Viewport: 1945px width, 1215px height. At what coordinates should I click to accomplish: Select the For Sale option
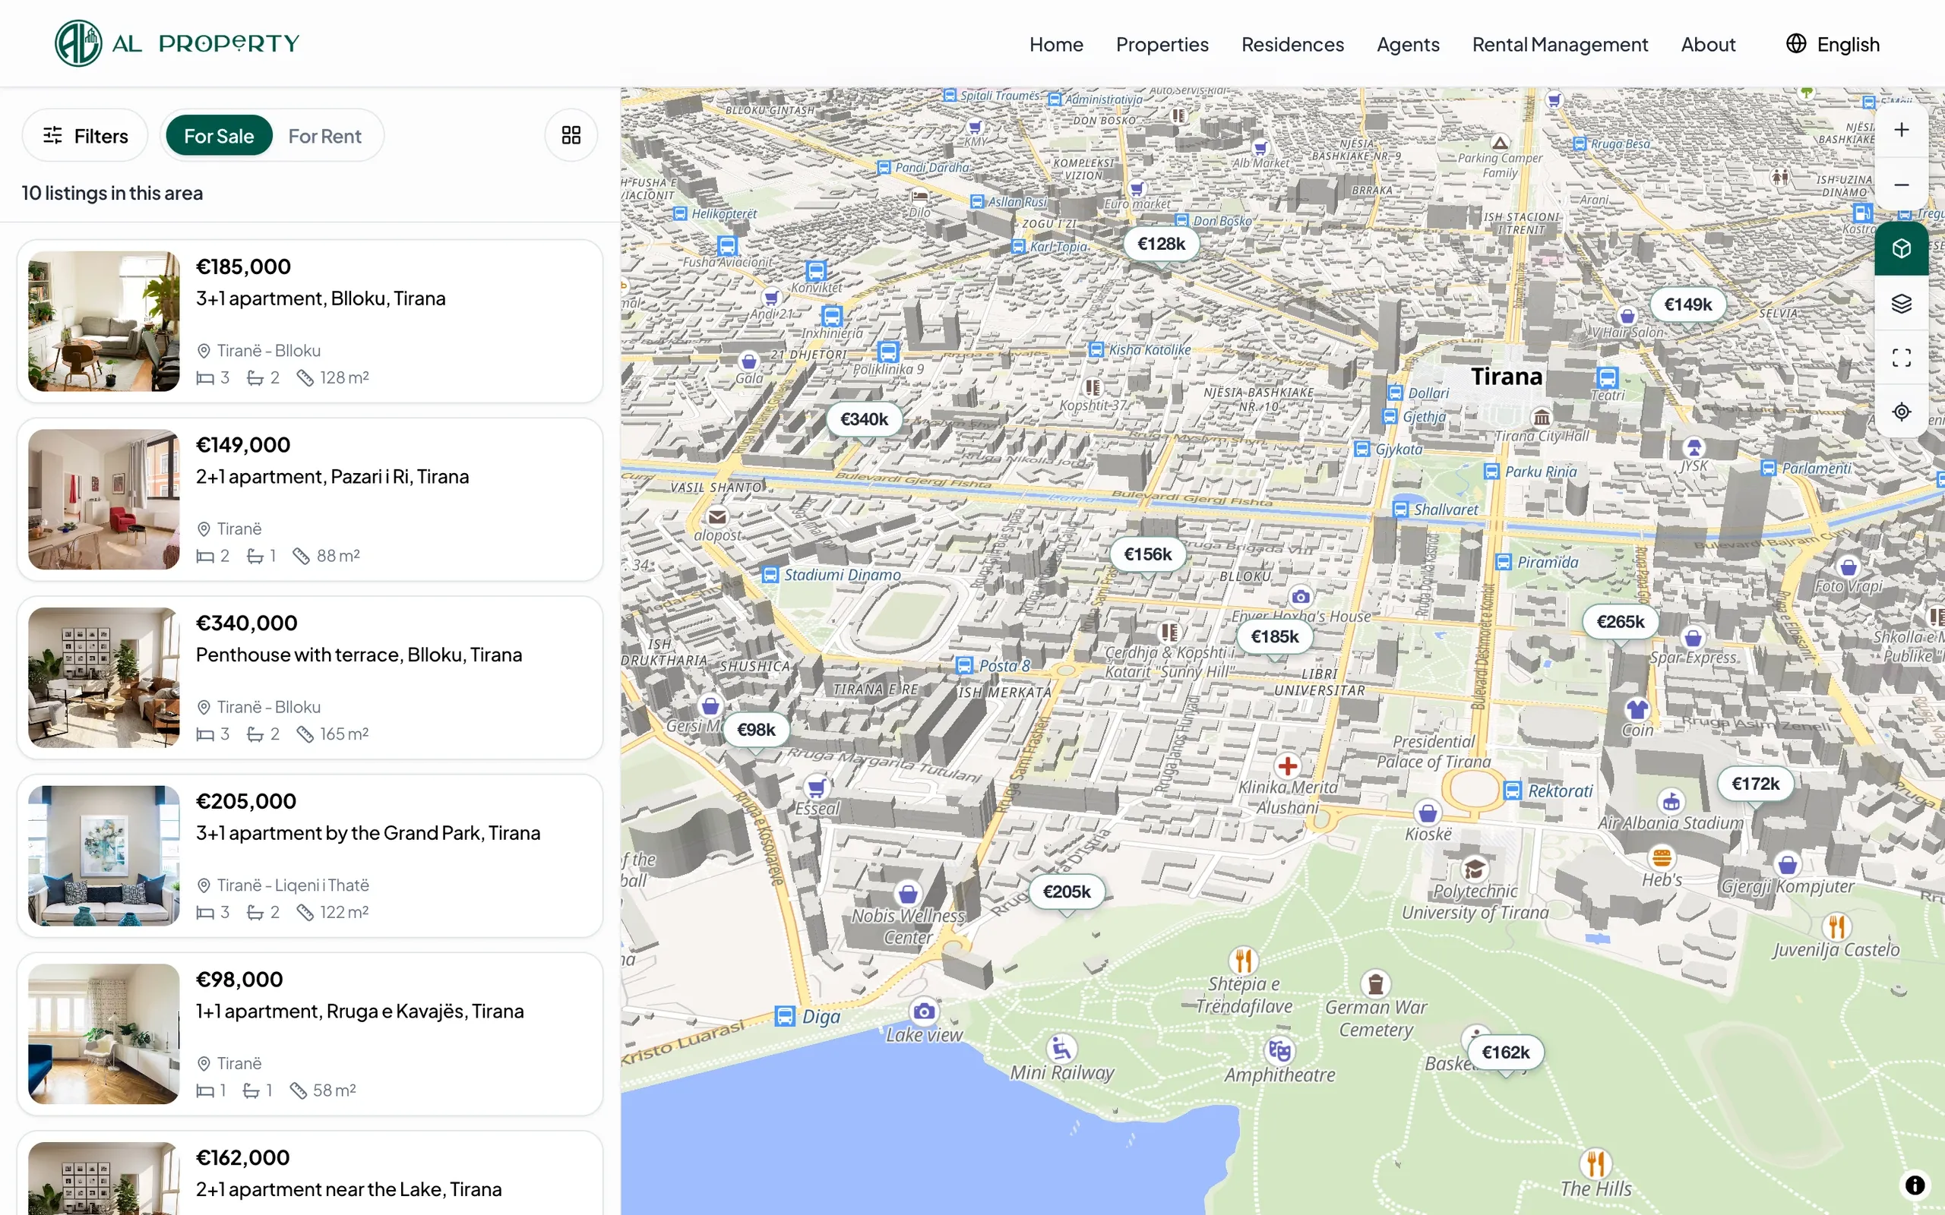(x=219, y=136)
